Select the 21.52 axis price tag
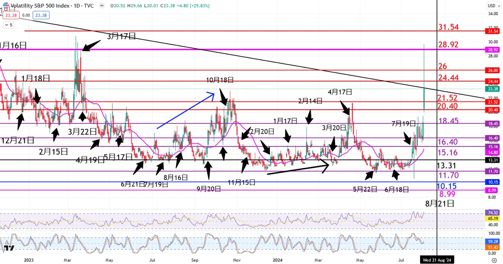Image resolution: width=503 pixels, height=264 pixels. coord(493,102)
